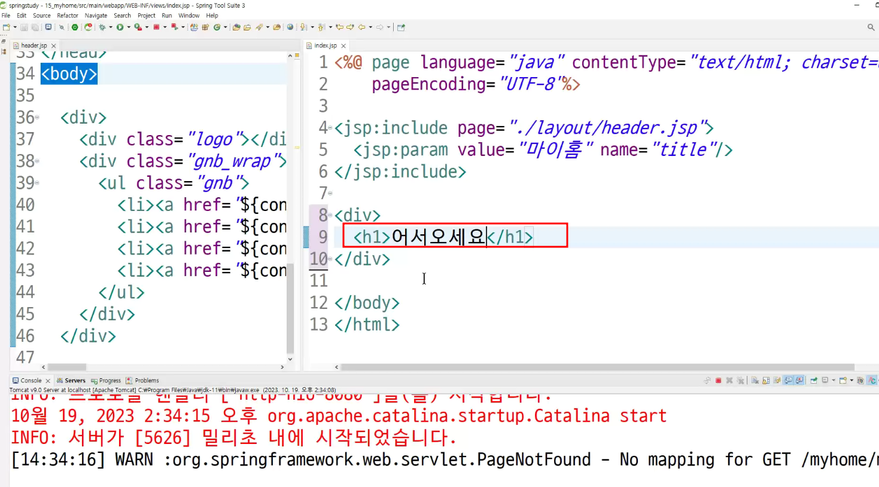Click the New Java Package icon

(205, 27)
